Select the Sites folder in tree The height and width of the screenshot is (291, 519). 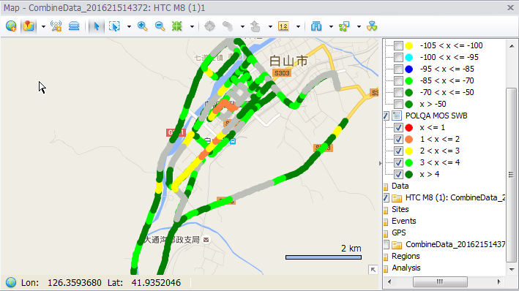click(x=400, y=209)
